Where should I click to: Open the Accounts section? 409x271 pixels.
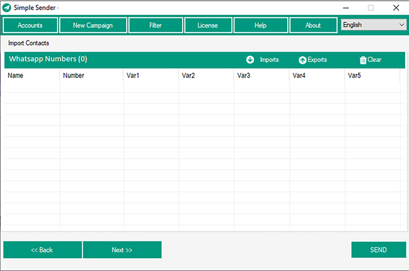30,25
